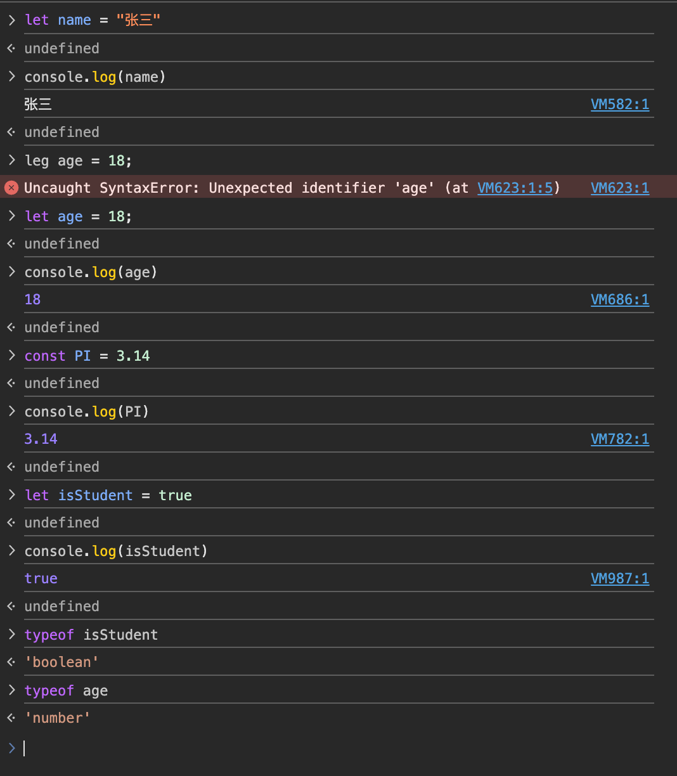Click the console.log(isStudent) command line
Screen dimensions: 677x776
tap(116, 551)
